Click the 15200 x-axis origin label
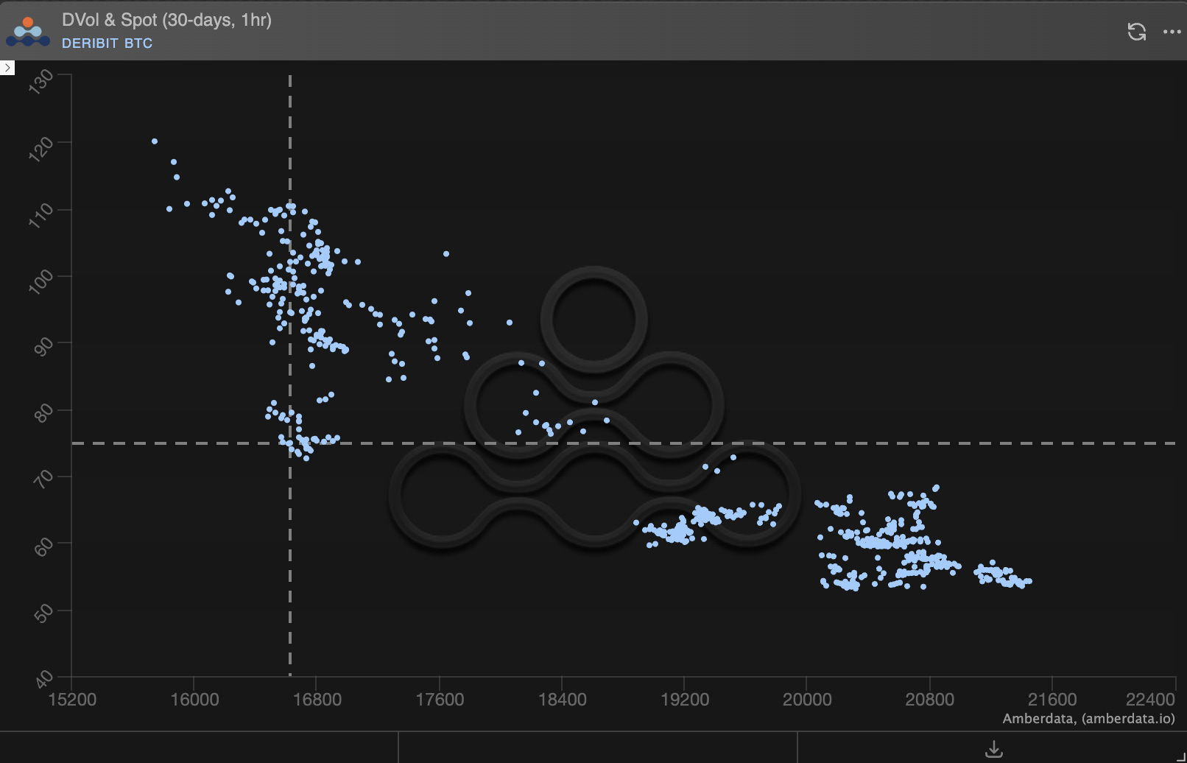The height and width of the screenshot is (763, 1187). pos(74,698)
